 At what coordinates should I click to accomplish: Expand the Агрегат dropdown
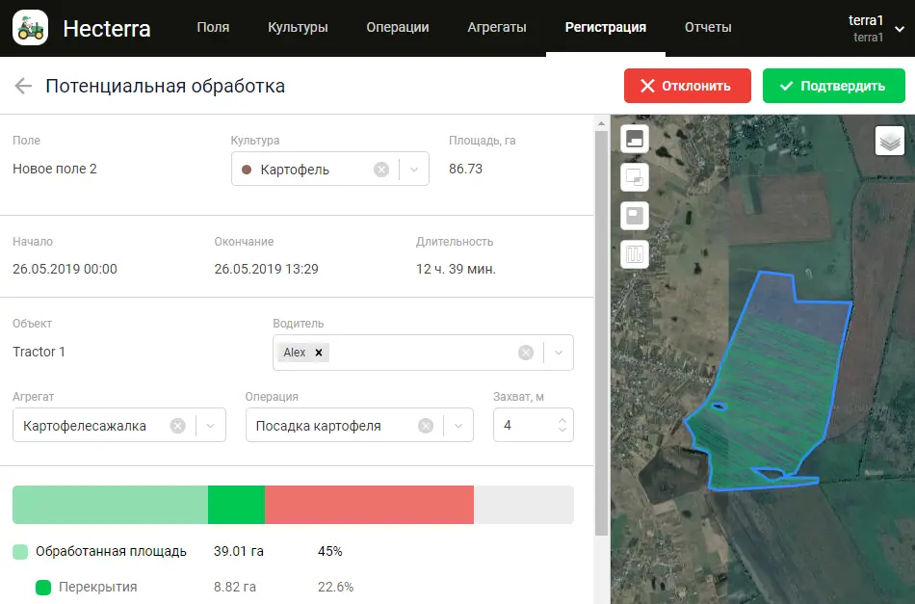[211, 426]
